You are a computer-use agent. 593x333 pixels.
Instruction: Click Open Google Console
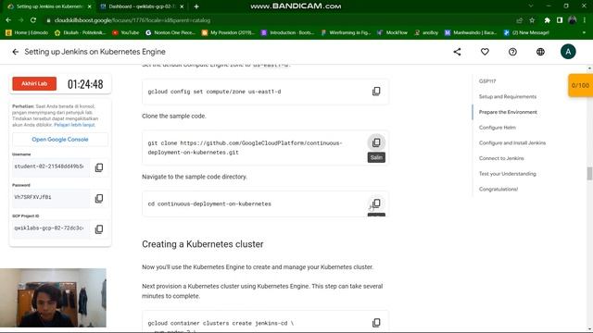60,140
